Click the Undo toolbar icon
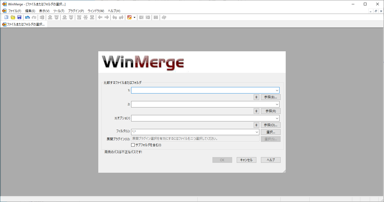Screen dimensions: 384x202 click(x=27, y=17)
